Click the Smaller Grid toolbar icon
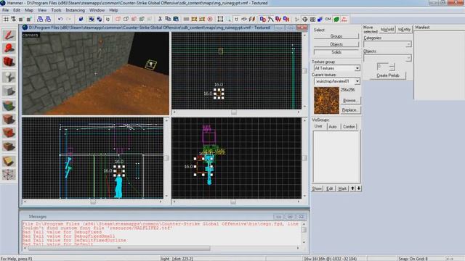 click(x=21, y=20)
